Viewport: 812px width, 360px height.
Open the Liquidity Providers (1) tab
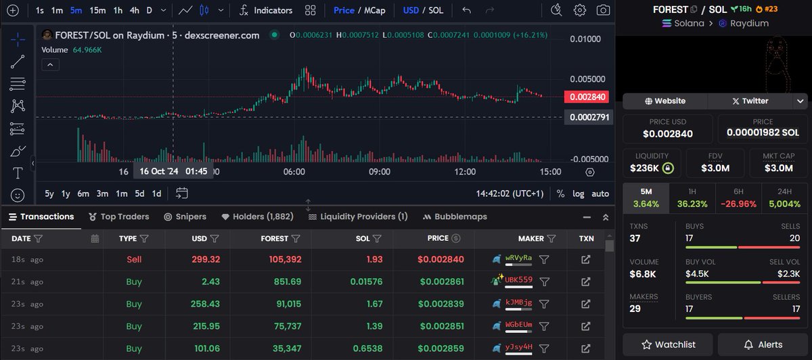(x=358, y=217)
